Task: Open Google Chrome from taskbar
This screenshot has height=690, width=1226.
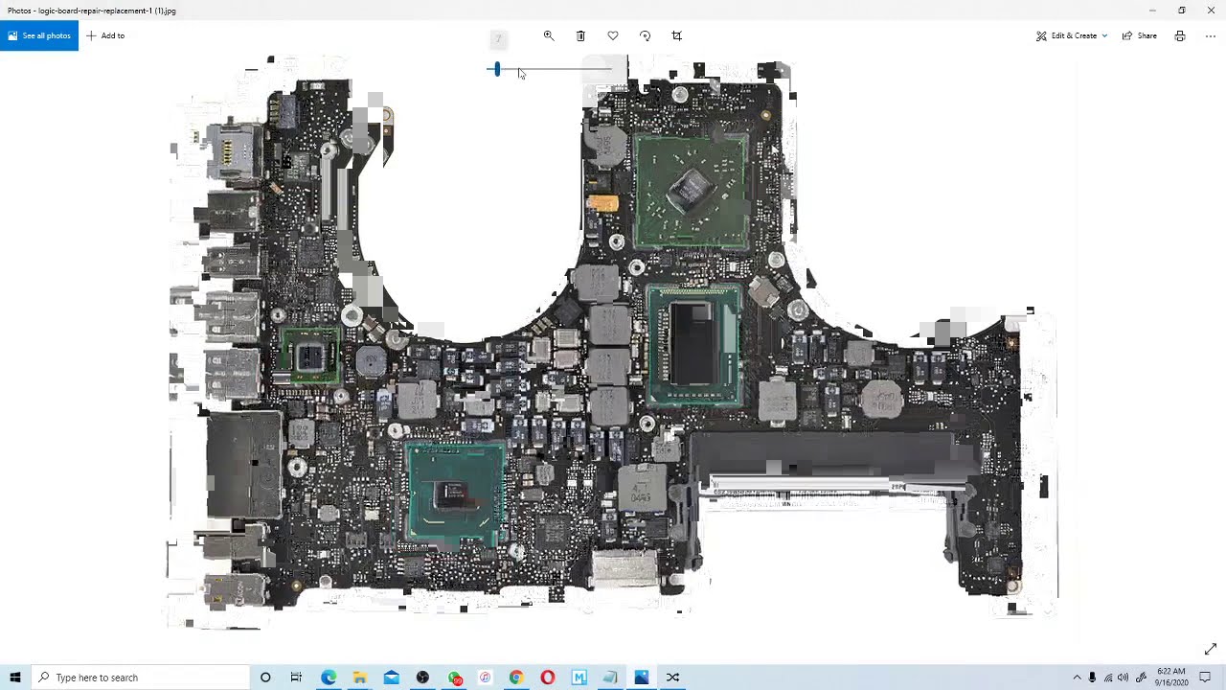Action: pyautogui.click(x=516, y=678)
